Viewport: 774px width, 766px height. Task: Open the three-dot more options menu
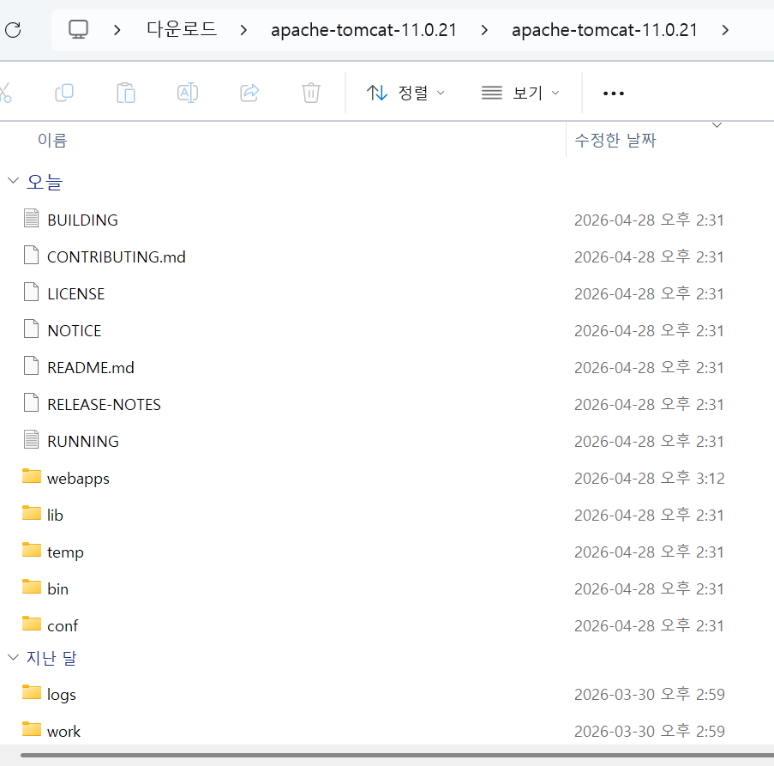[614, 93]
